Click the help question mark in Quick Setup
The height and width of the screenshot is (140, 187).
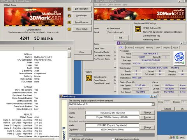152,96
